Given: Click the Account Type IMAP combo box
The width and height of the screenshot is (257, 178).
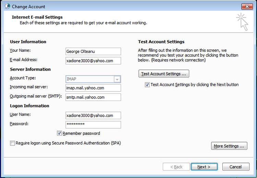Looking at the screenshot, I should [93, 79].
